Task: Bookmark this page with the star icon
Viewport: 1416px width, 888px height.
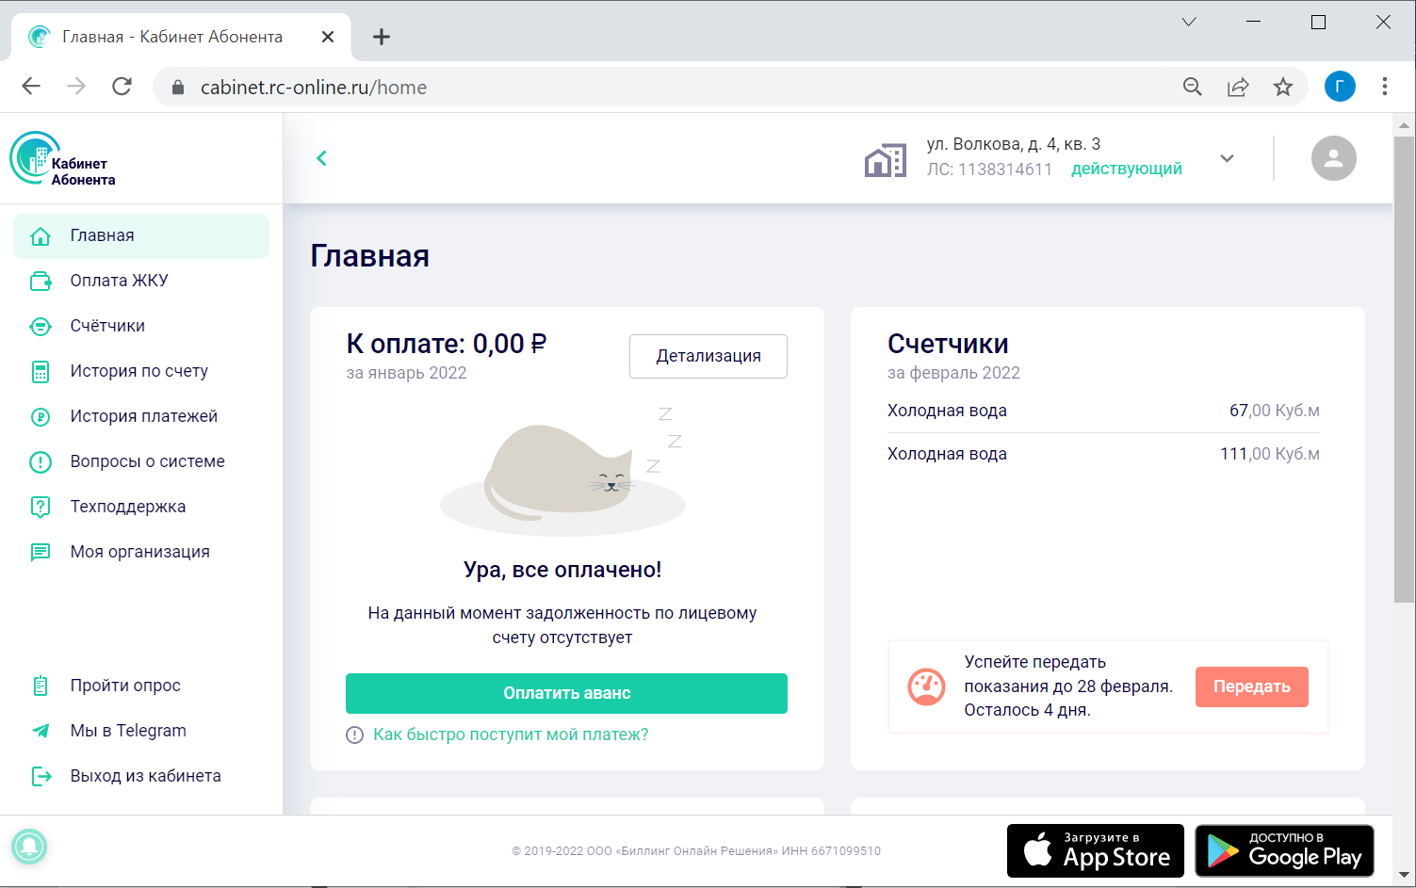Action: [x=1282, y=87]
